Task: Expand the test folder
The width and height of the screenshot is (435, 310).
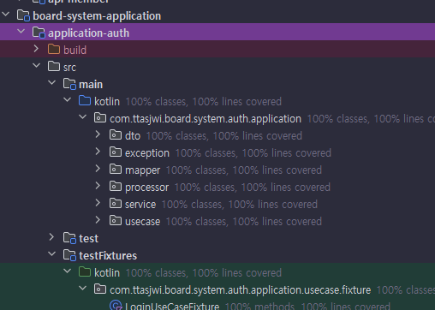Action: [51, 237]
